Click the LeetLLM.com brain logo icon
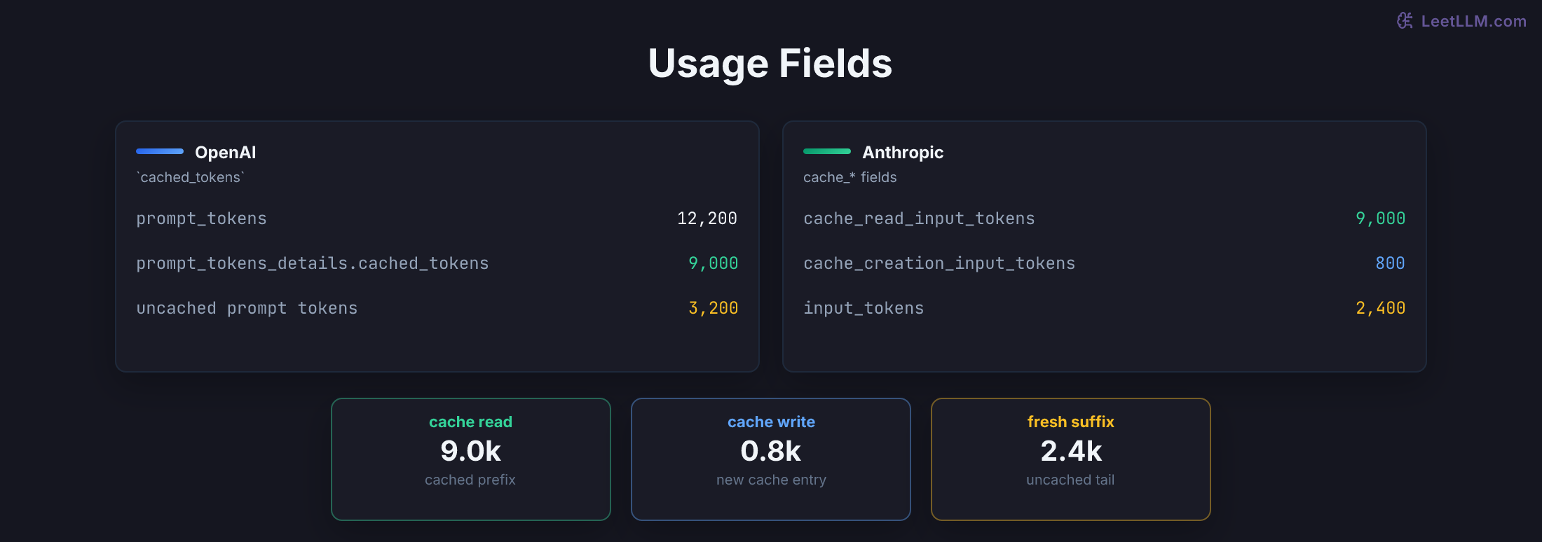Image resolution: width=1542 pixels, height=542 pixels. click(x=1405, y=21)
